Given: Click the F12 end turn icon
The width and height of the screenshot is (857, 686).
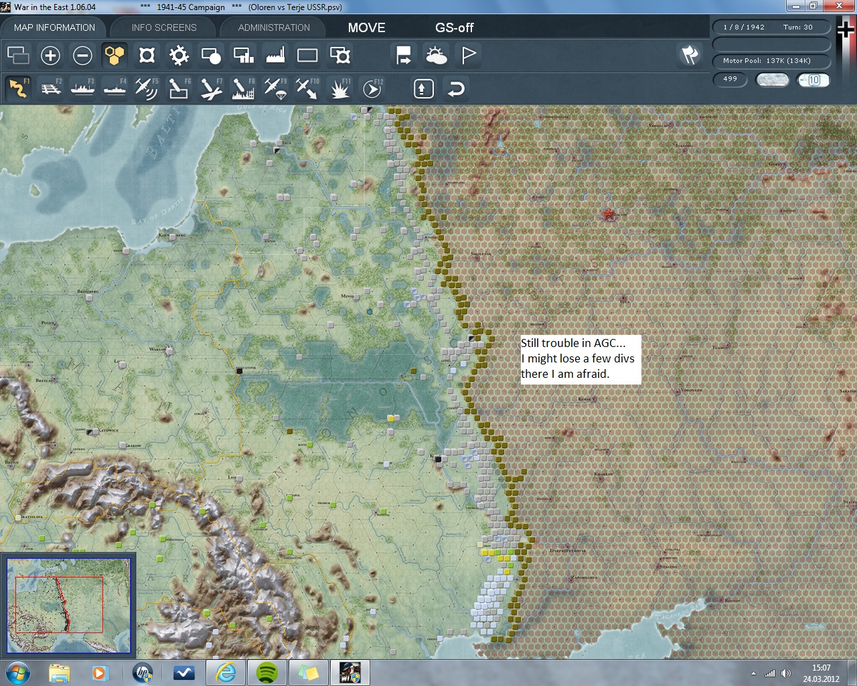Looking at the screenshot, I should tap(372, 88).
